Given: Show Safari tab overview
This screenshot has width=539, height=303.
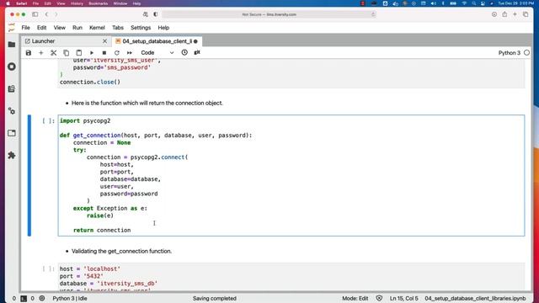Looking at the screenshot, I should click(526, 14).
